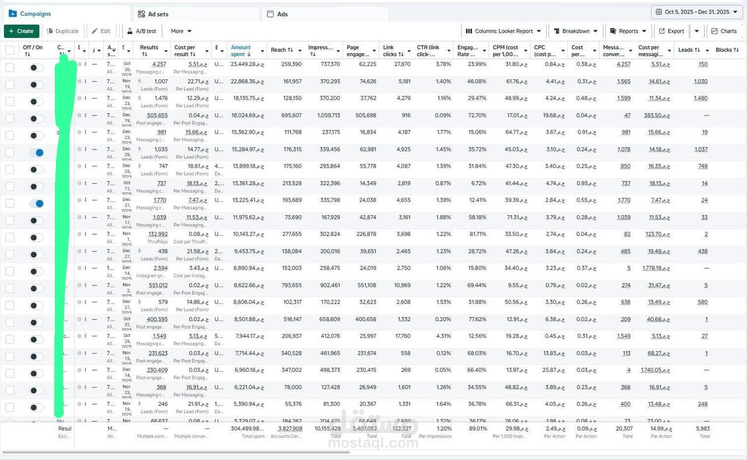The image size is (747, 460).
Task: Open the More dropdown
Action: click(x=181, y=31)
